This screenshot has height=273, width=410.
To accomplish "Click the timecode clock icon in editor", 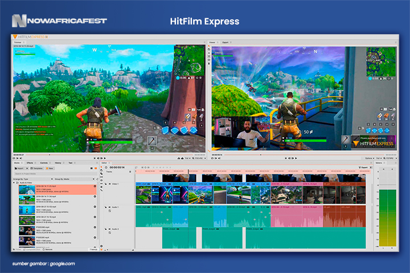I will pyautogui.click(x=106, y=167).
